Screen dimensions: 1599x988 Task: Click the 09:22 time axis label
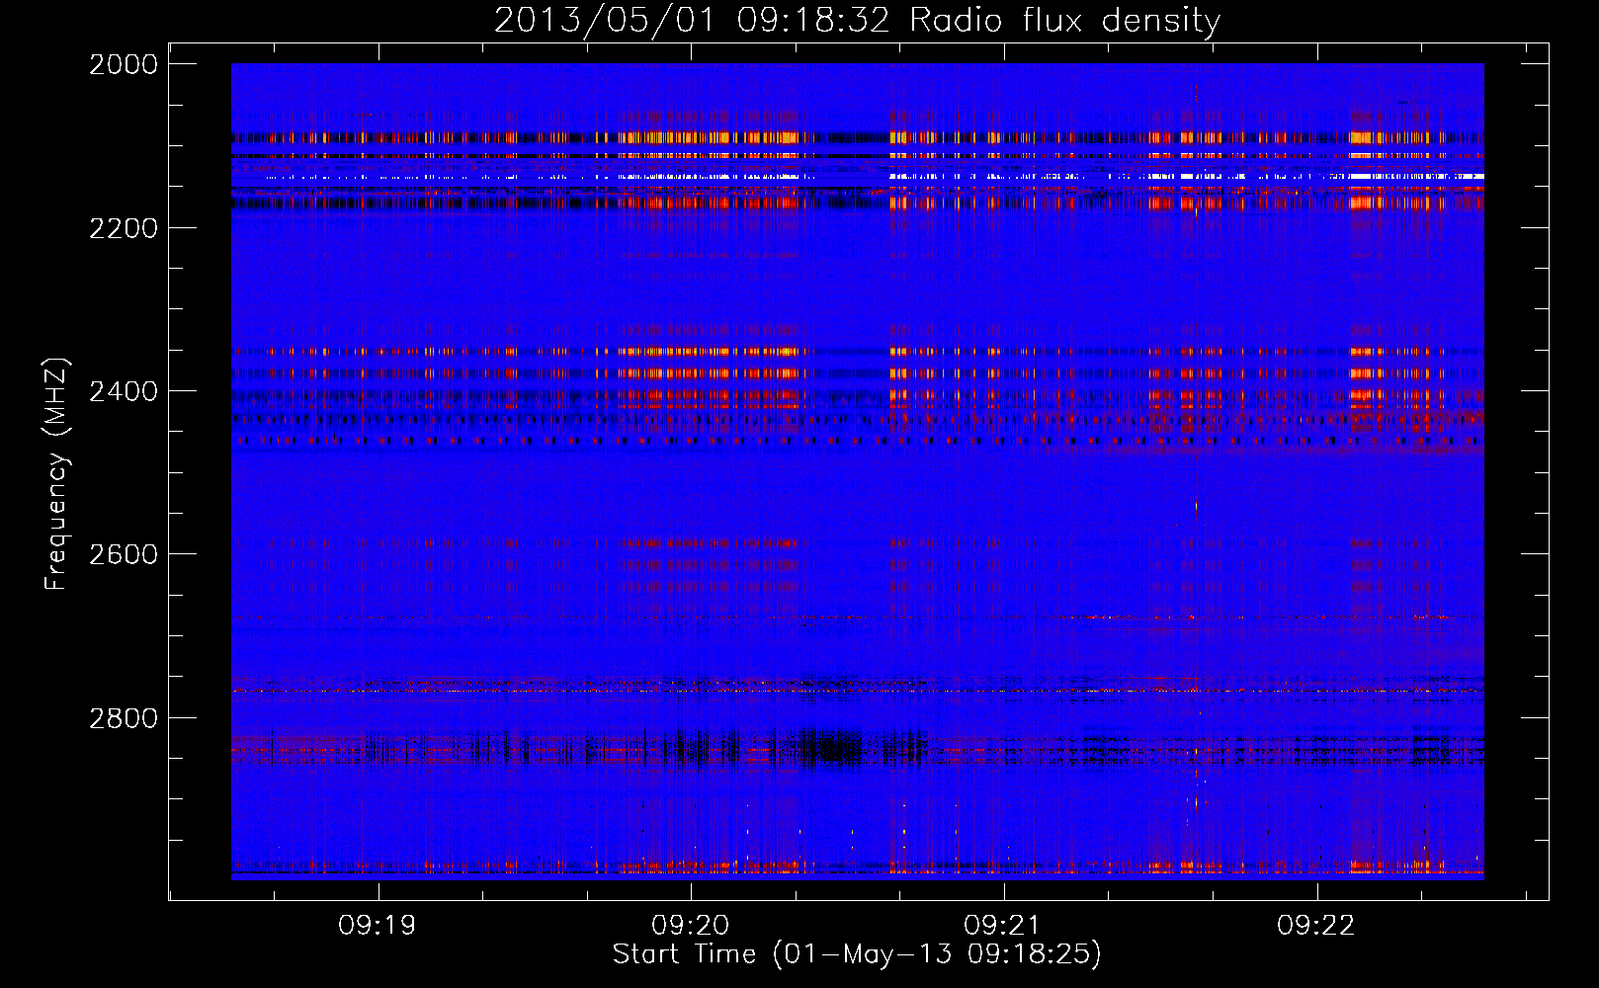click(1316, 926)
